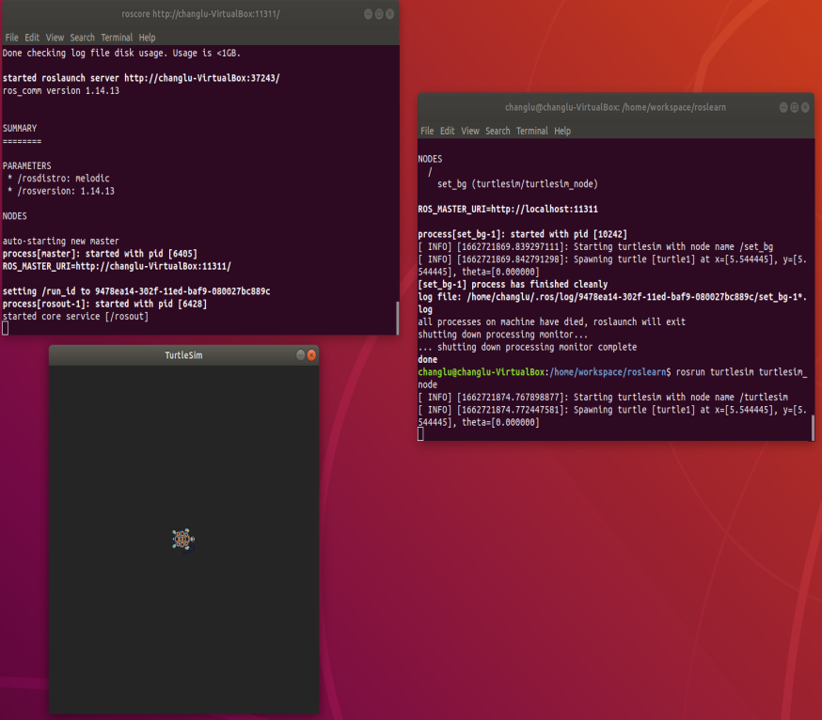
Task: Click 'set_bg (turtlesim/turtlesim_node)' node entry
Action: coord(517,184)
